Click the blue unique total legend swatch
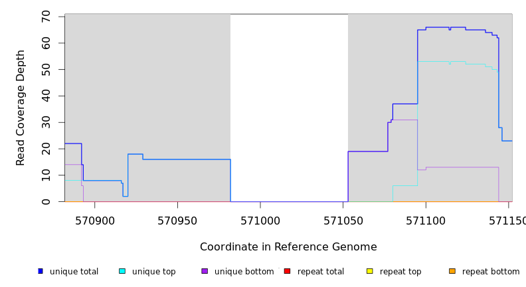The image size is (526, 287). (41, 271)
